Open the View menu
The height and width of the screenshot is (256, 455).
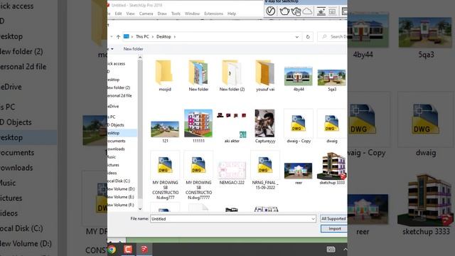130,14
